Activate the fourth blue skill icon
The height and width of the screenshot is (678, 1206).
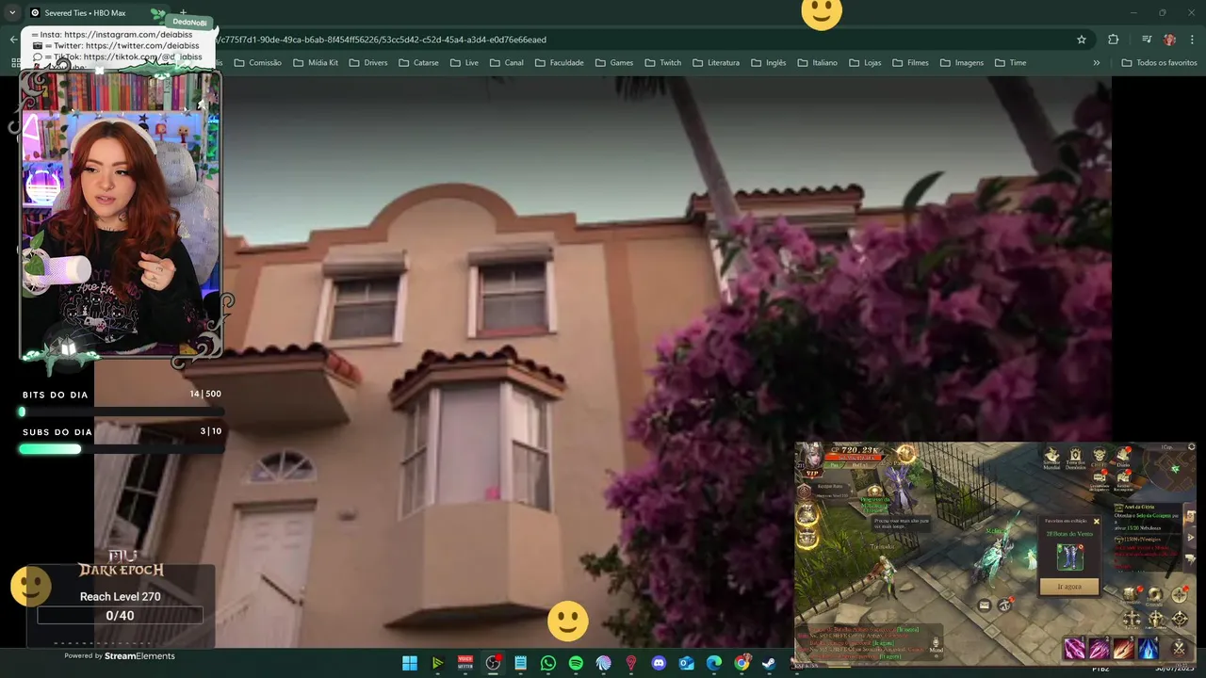1148,648
